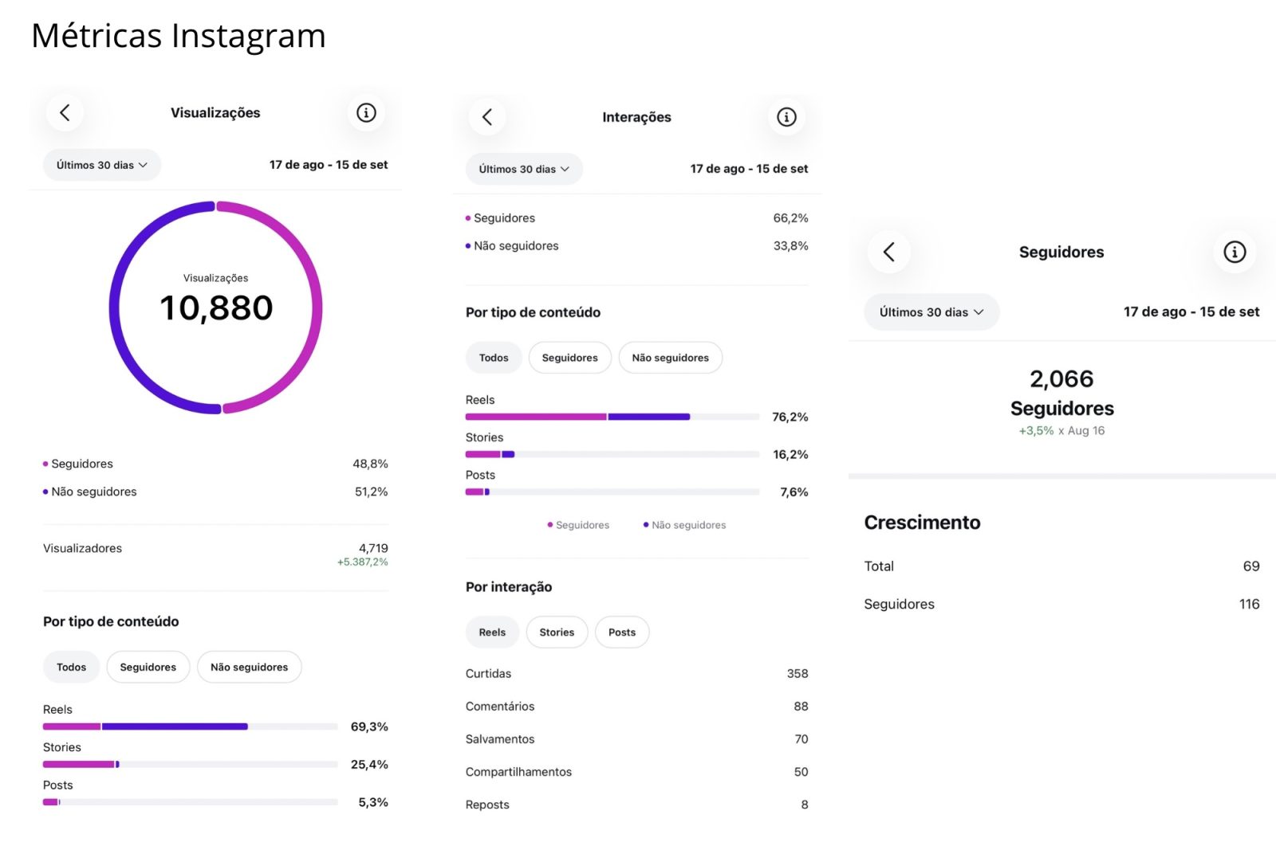The width and height of the screenshot is (1276, 850).
Task: Choose Reels chip under Por interação
Action: (492, 632)
